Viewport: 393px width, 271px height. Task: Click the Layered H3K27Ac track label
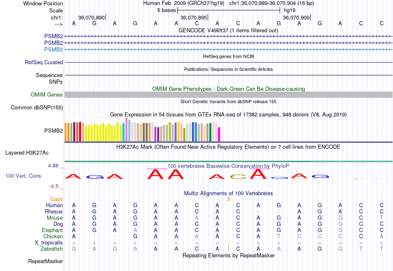[27, 153]
